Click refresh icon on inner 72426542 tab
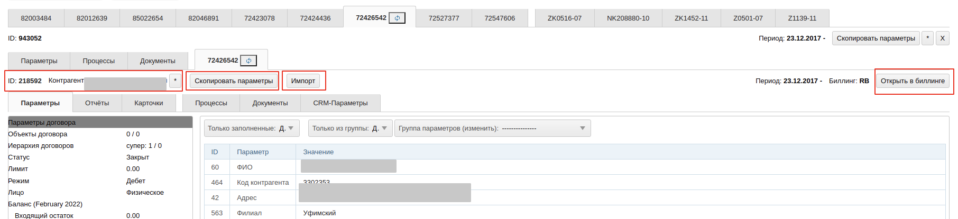The width and height of the screenshot is (958, 219). (x=248, y=61)
